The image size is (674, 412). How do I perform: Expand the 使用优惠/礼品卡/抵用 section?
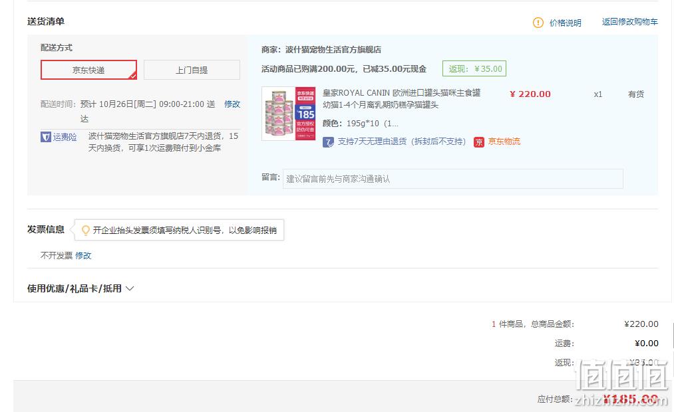[81, 288]
